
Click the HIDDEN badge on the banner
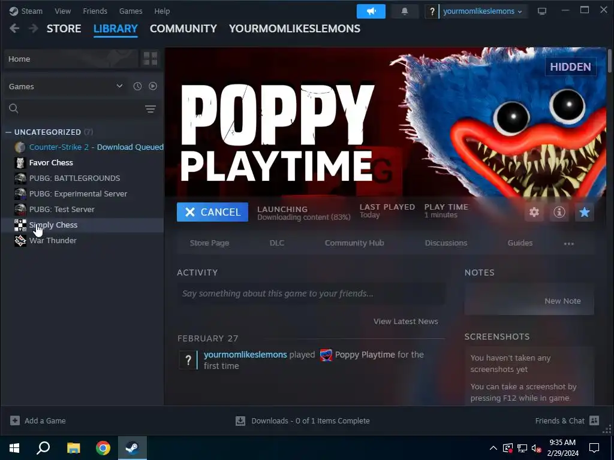click(x=571, y=67)
